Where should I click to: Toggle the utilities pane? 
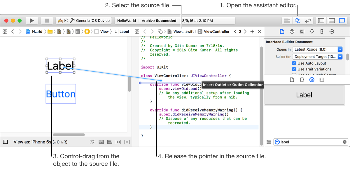pyautogui.click(x=342, y=21)
